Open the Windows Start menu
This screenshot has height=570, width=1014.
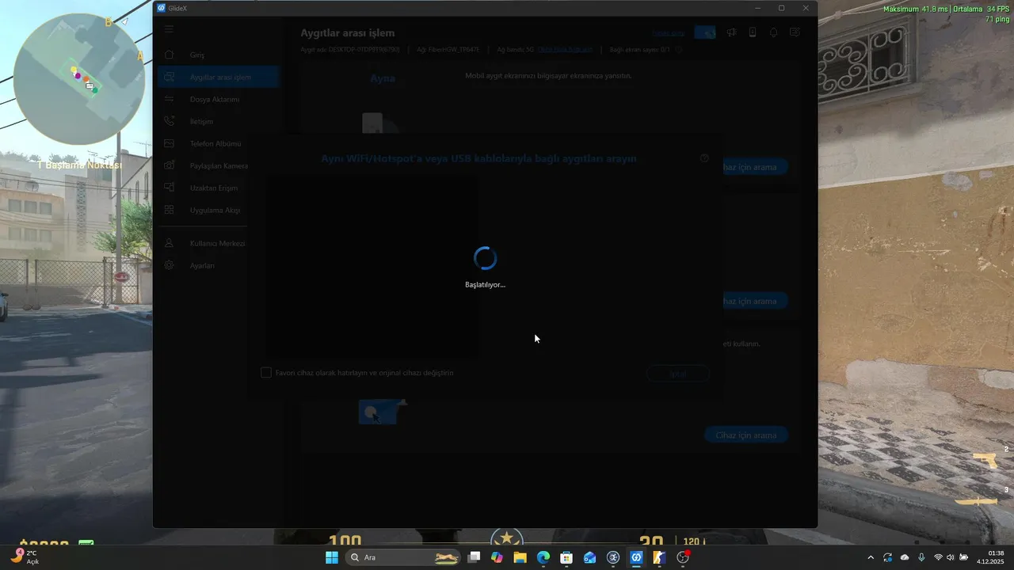coord(332,557)
